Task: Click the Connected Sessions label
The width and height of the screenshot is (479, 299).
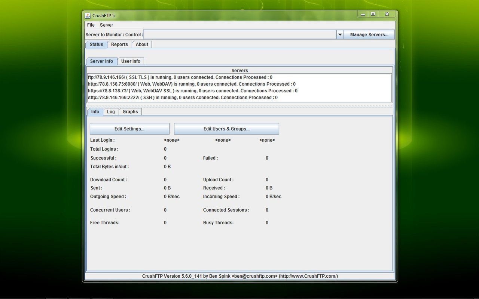Action: [226, 210]
